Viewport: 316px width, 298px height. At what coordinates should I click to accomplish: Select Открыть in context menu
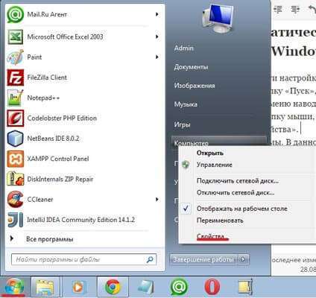(210, 153)
